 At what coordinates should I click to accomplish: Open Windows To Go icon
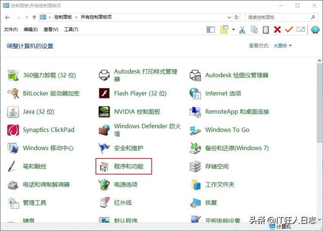[x=195, y=130]
